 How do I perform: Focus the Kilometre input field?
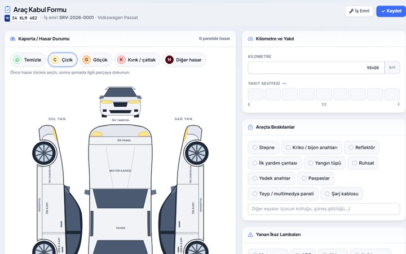(x=316, y=68)
